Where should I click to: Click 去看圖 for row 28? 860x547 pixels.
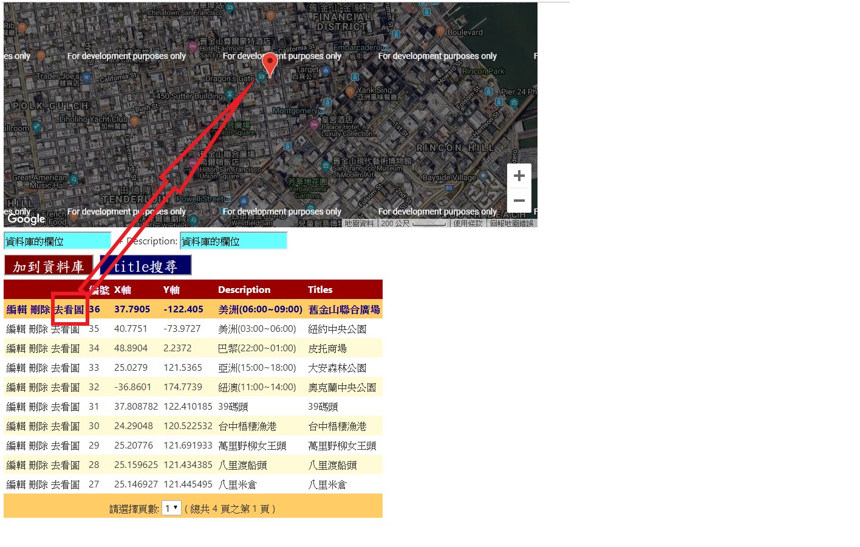[65, 465]
